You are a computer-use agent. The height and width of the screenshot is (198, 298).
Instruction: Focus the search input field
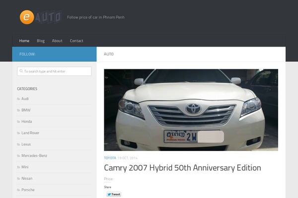click(54, 71)
